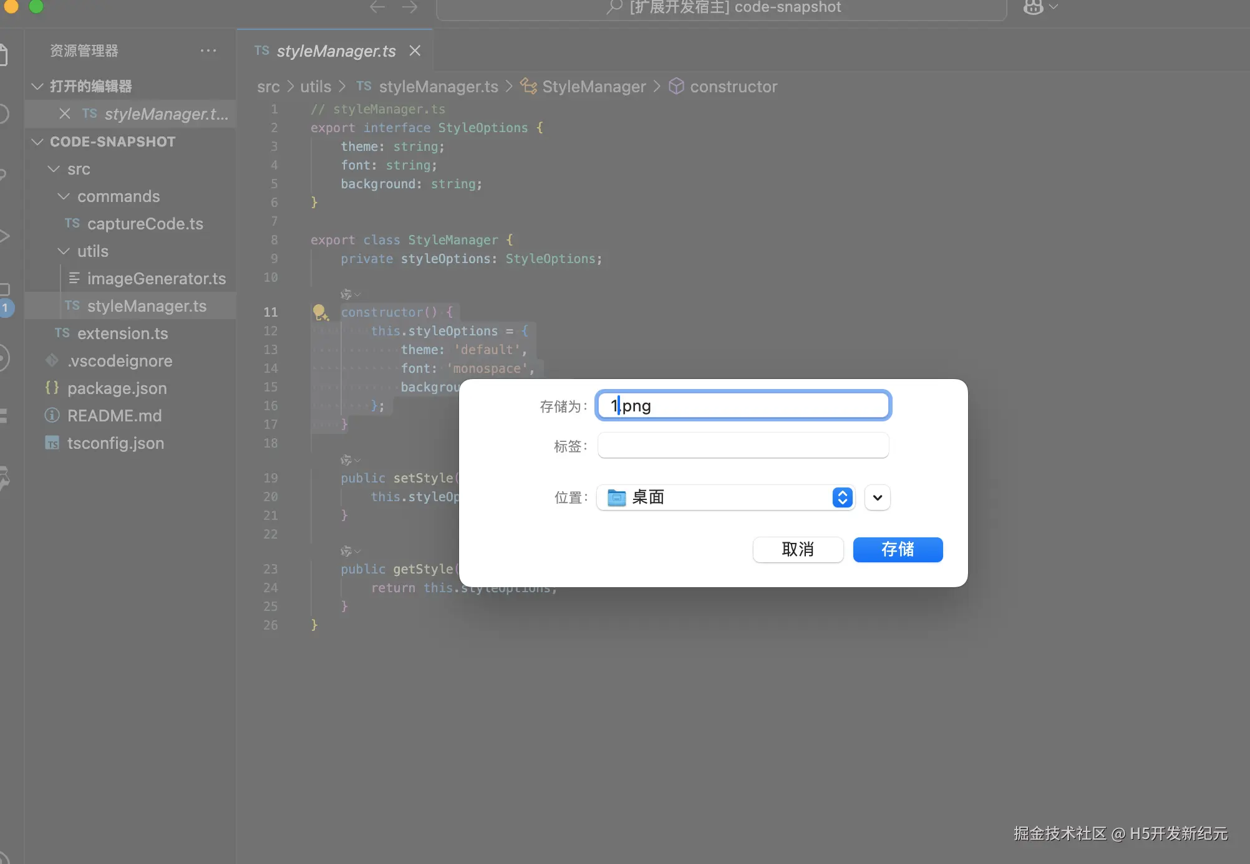Click the 'private styleOptions' code line

(x=472, y=259)
